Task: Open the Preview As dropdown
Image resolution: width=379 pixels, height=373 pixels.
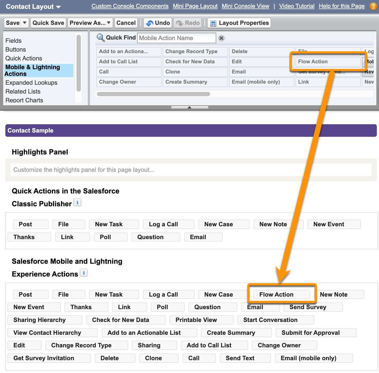Action: (90, 23)
